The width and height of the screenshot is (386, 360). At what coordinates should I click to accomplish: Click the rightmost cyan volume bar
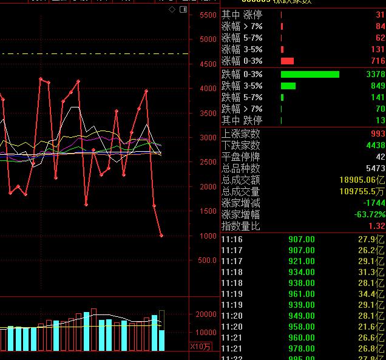[x=161, y=341]
